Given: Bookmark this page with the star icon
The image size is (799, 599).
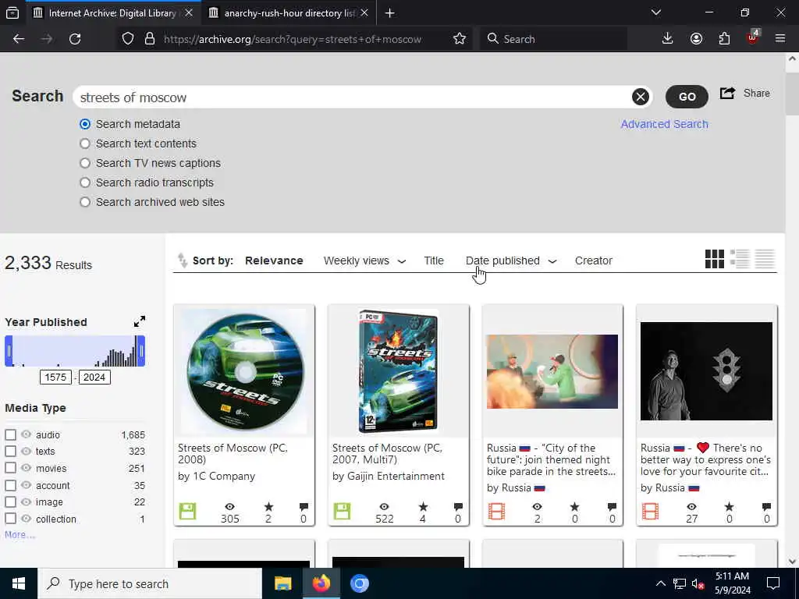Looking at the screenshot, I should 459,39.
